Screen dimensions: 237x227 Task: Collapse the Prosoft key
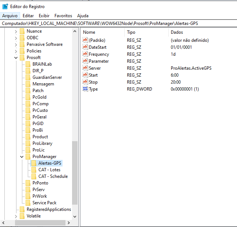(16, 58)
